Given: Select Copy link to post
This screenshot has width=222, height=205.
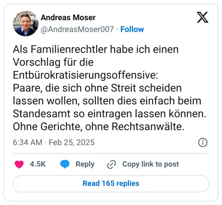Looking at the screenshot, I should tap(150, 164).
